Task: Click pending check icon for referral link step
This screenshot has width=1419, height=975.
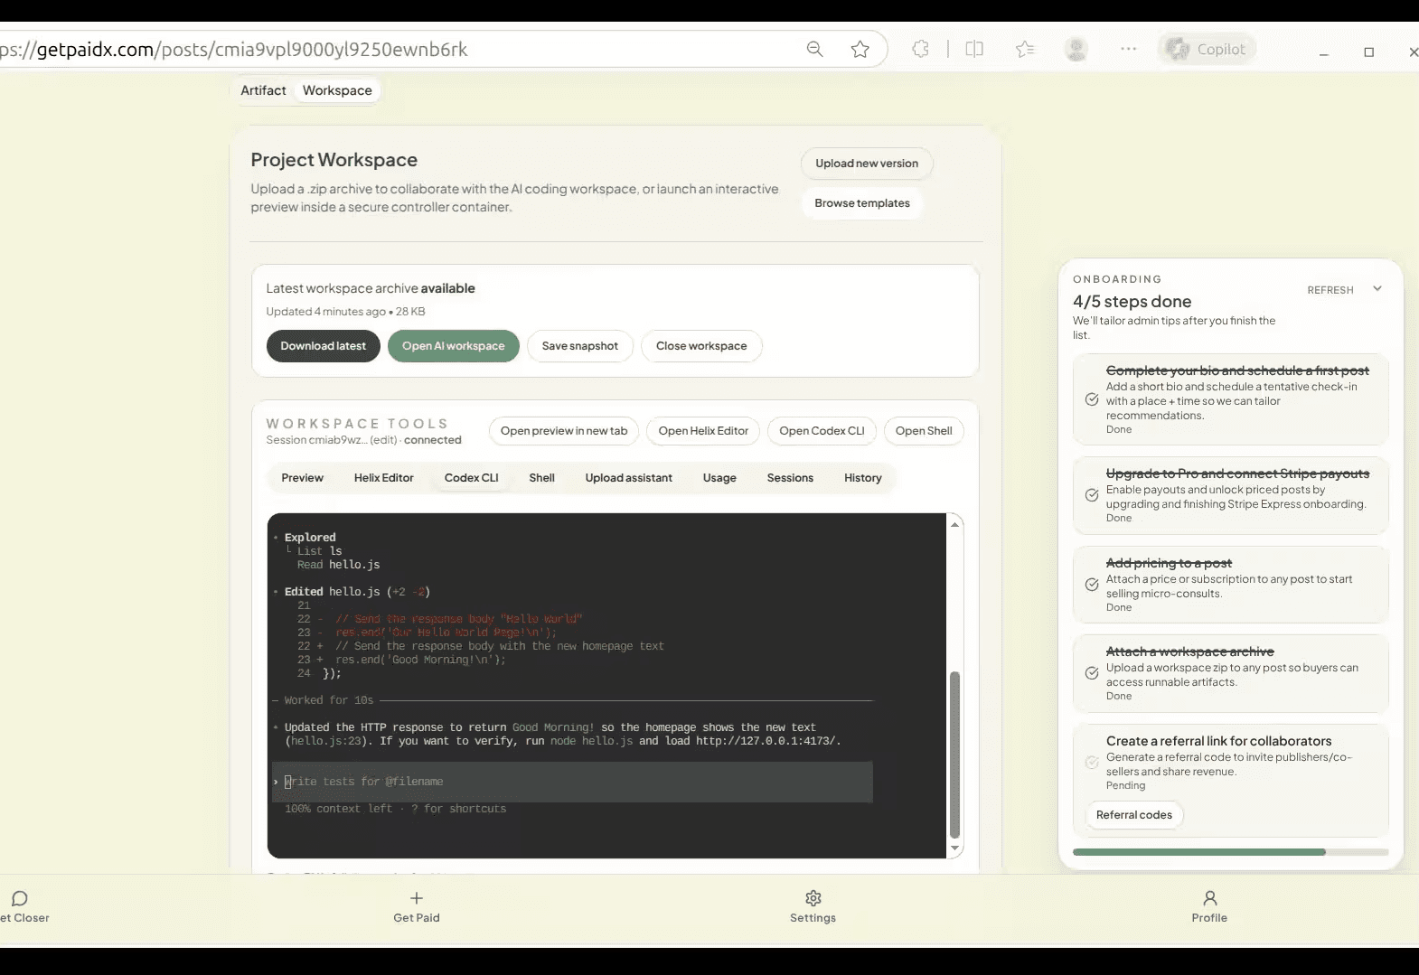Action: (x=1092, y=763)
